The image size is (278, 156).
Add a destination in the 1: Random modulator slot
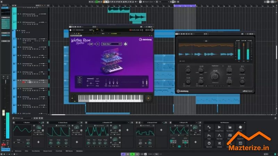[38, 142]
